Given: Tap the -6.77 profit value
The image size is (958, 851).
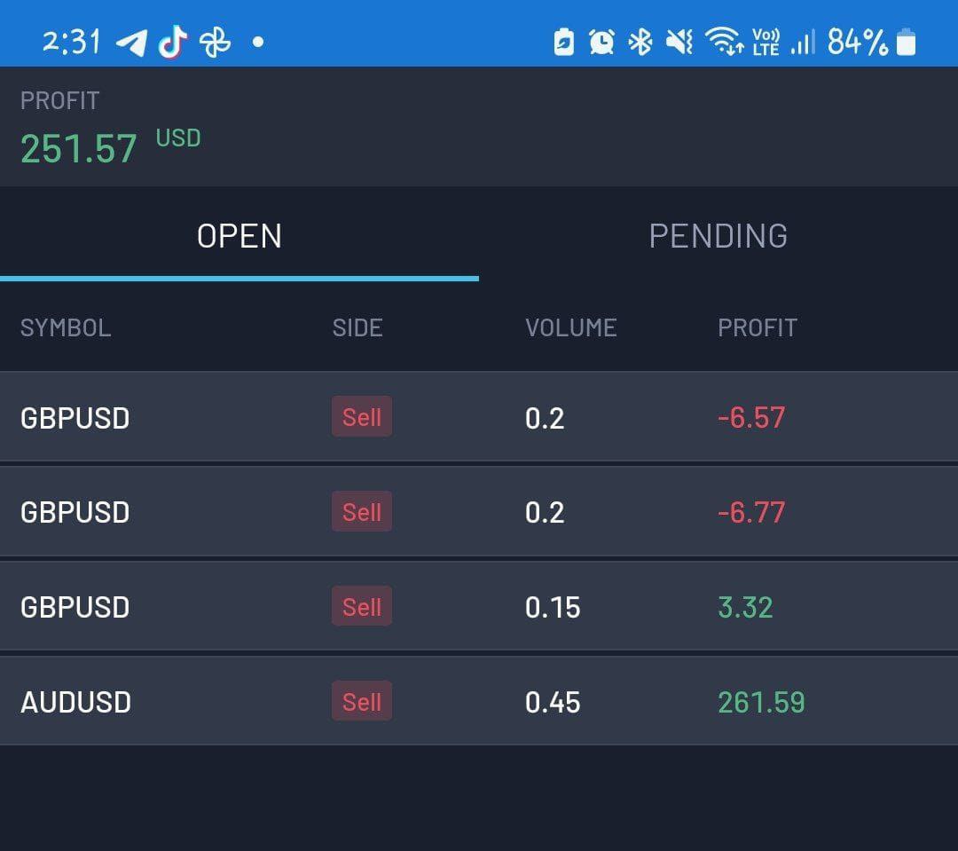Looking at the screenshot, I should tap(751, 512).
